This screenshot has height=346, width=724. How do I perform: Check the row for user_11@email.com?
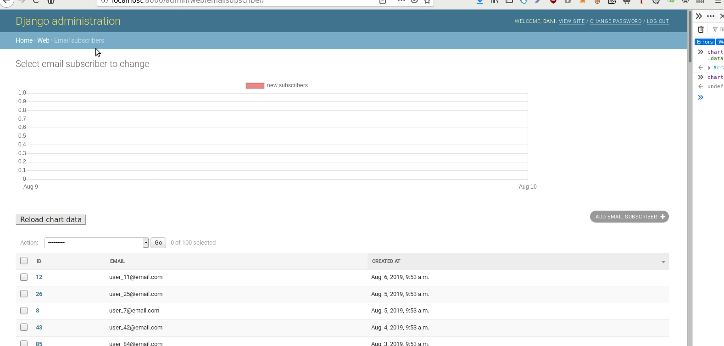pyautogui.click(x=24, y=277)
